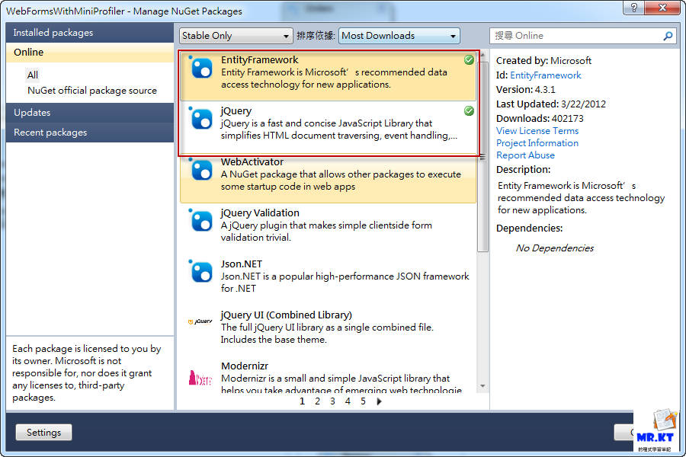Screen dimensions: 686x457
Task: Click the search magnifier icon
Action: tap(668, 36)
